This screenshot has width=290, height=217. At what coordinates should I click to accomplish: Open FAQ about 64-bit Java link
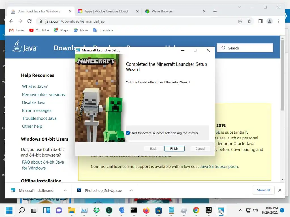click(x=43, y=165)
